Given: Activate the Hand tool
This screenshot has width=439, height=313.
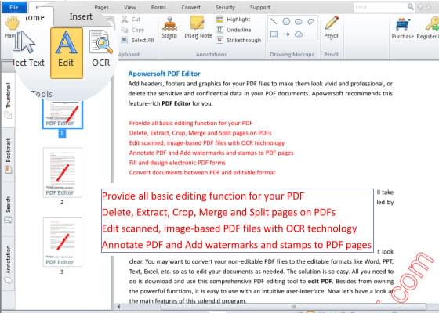Looking at the screenshot, I should pos(12,27).
